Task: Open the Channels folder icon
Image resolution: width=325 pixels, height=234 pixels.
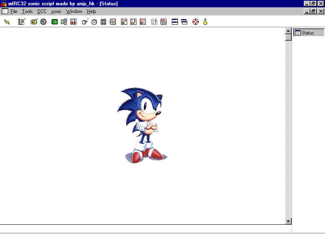Action: click(34, 22)
